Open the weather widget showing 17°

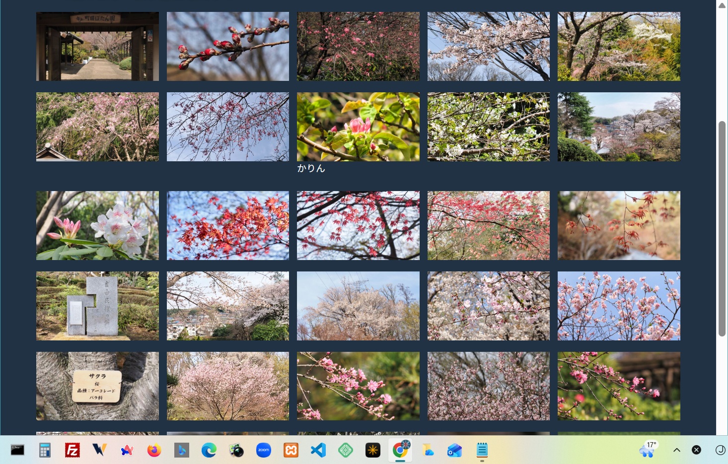(x=648, y=450)
